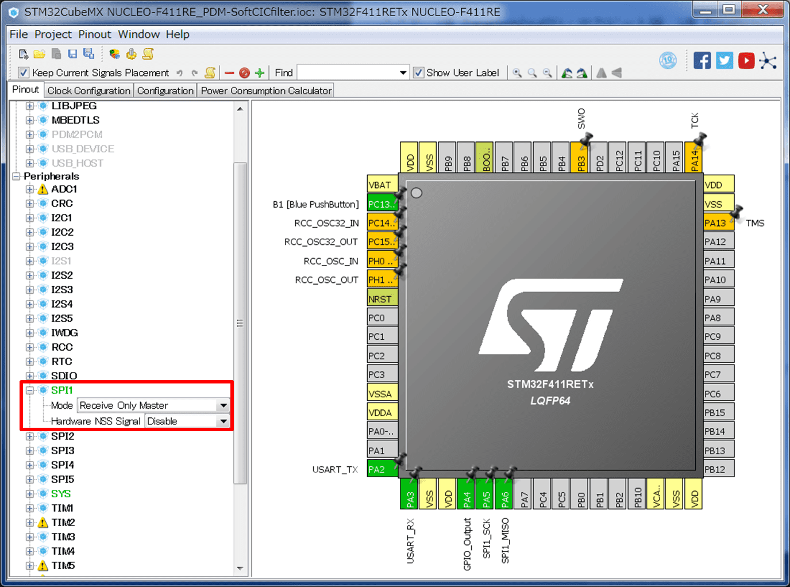Collapse the SPI1 tree node
Viewport: 790px width, 587px height.
30,390
